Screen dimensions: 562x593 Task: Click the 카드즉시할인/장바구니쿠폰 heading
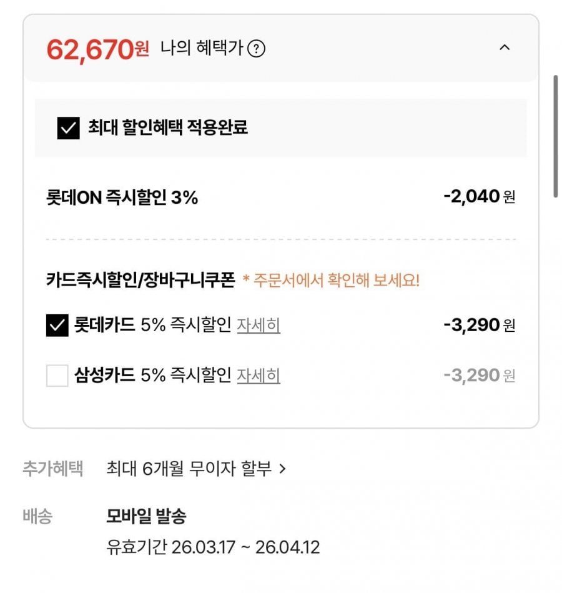point(140,281)
